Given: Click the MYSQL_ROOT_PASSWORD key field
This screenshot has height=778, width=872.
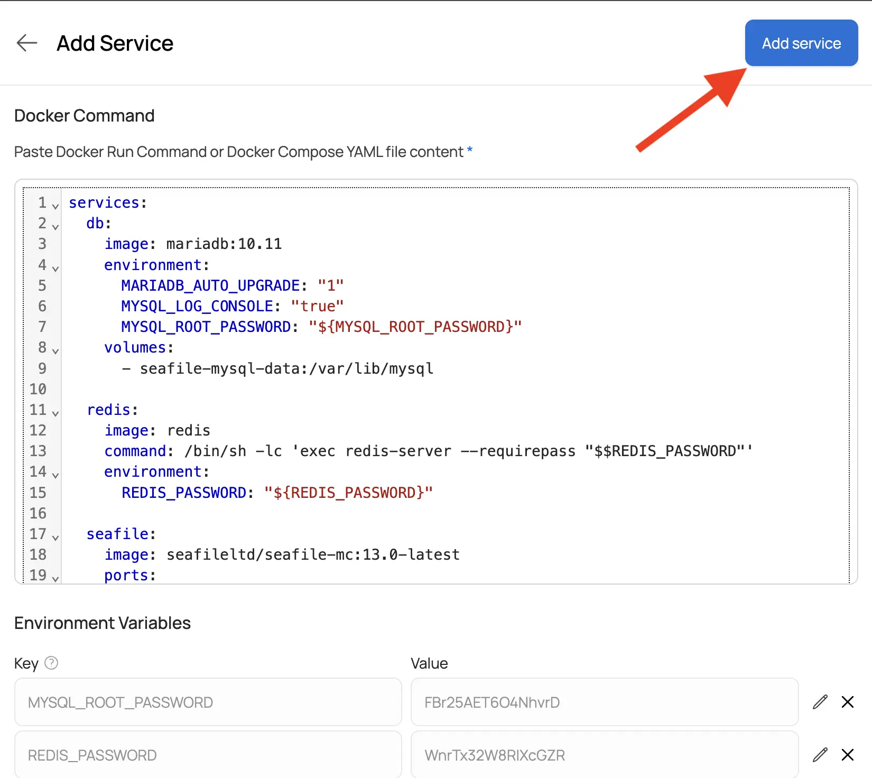Looking at the screenshot, I should click(x=208, y=702).
